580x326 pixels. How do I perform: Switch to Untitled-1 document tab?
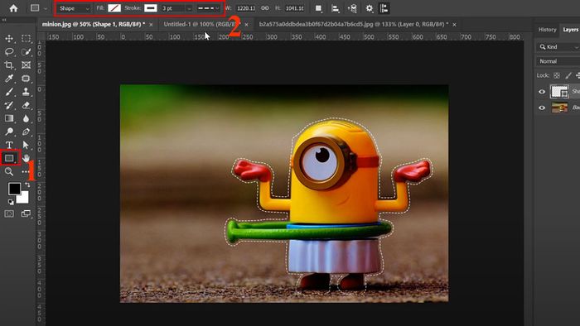[x=202, y=24]
